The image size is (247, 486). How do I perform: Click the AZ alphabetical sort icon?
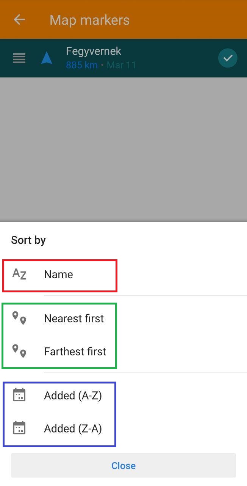click(x=19, y=274)
